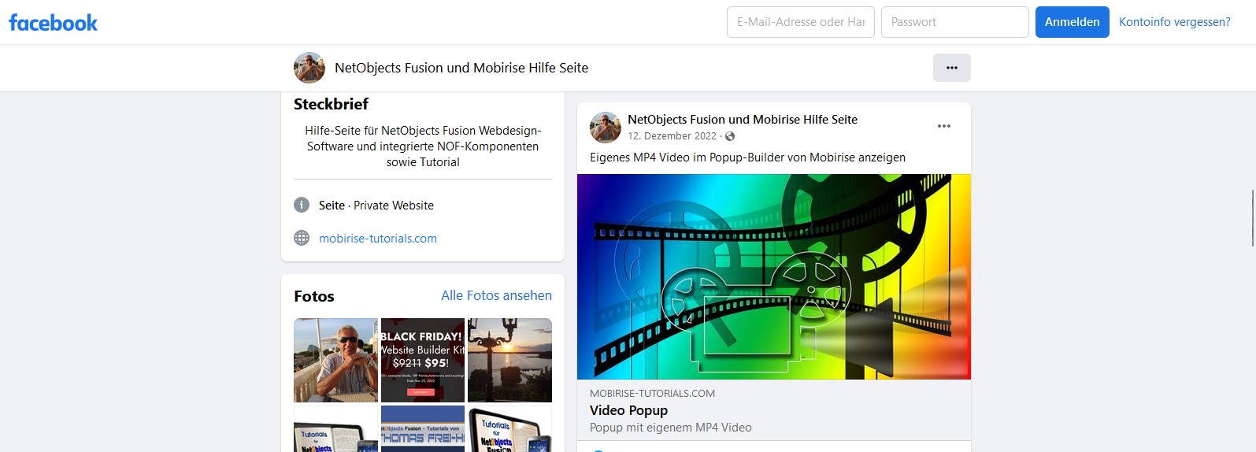1256x452 pixels.
Task: Open the page header profile picture
Action: [309, 68]
